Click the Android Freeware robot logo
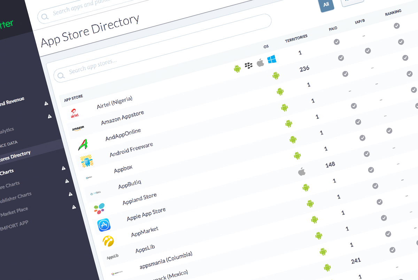 pos(86,161)
